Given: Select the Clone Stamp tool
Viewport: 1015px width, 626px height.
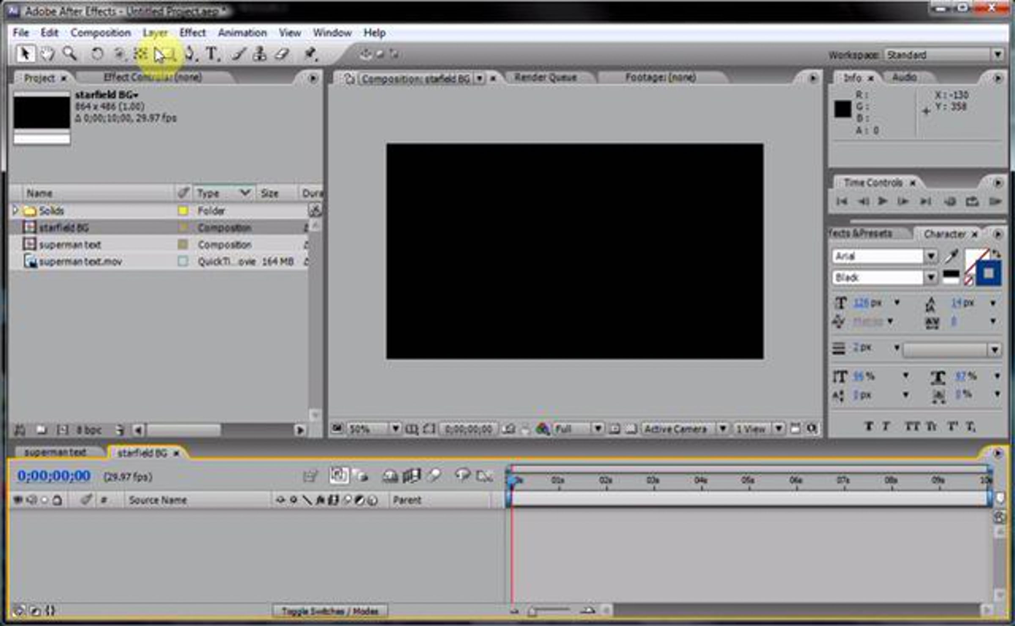Looking at the screenshot, I should (x=260, y=54).
